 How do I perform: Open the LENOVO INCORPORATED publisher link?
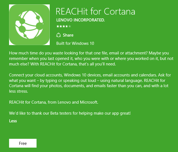coord(80,20)
